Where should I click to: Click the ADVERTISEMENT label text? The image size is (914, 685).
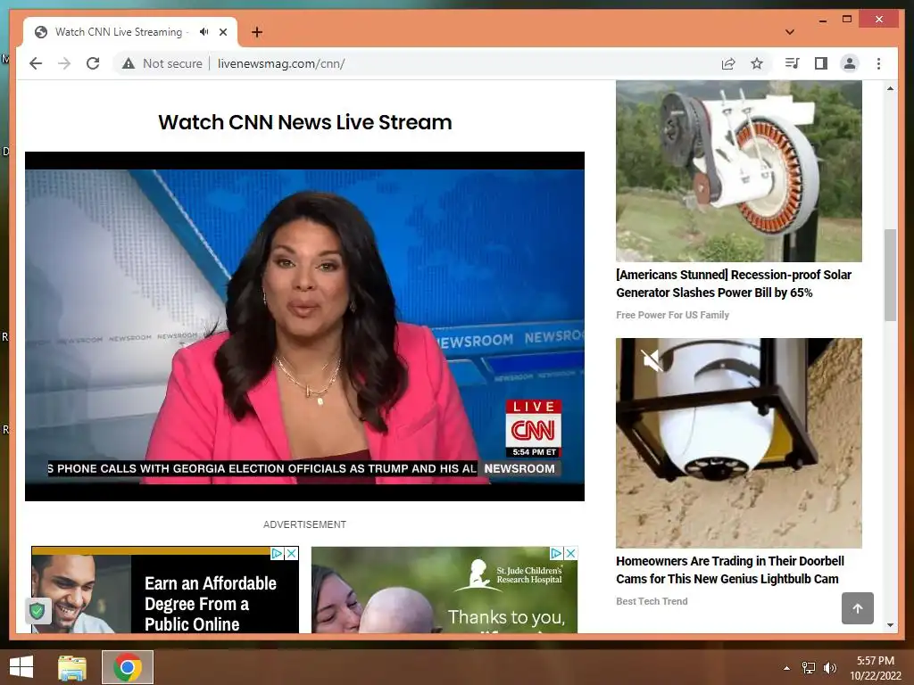pyautogui.click(x=305, y=524)
